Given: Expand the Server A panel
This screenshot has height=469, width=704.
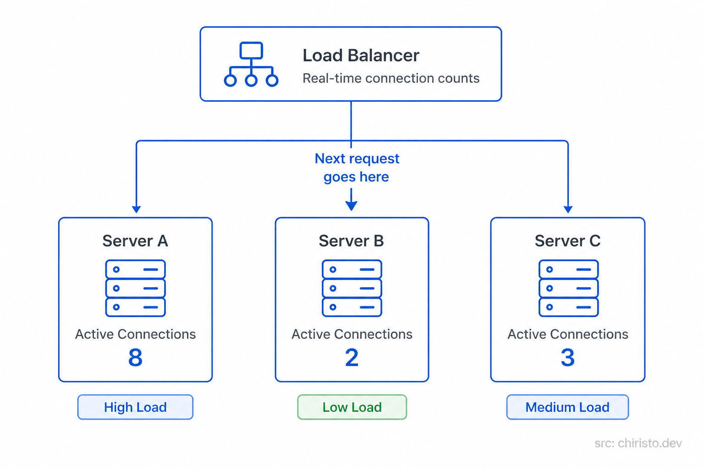Looking at the screenshot, I should pyautogui.click(x=135, y=299).
